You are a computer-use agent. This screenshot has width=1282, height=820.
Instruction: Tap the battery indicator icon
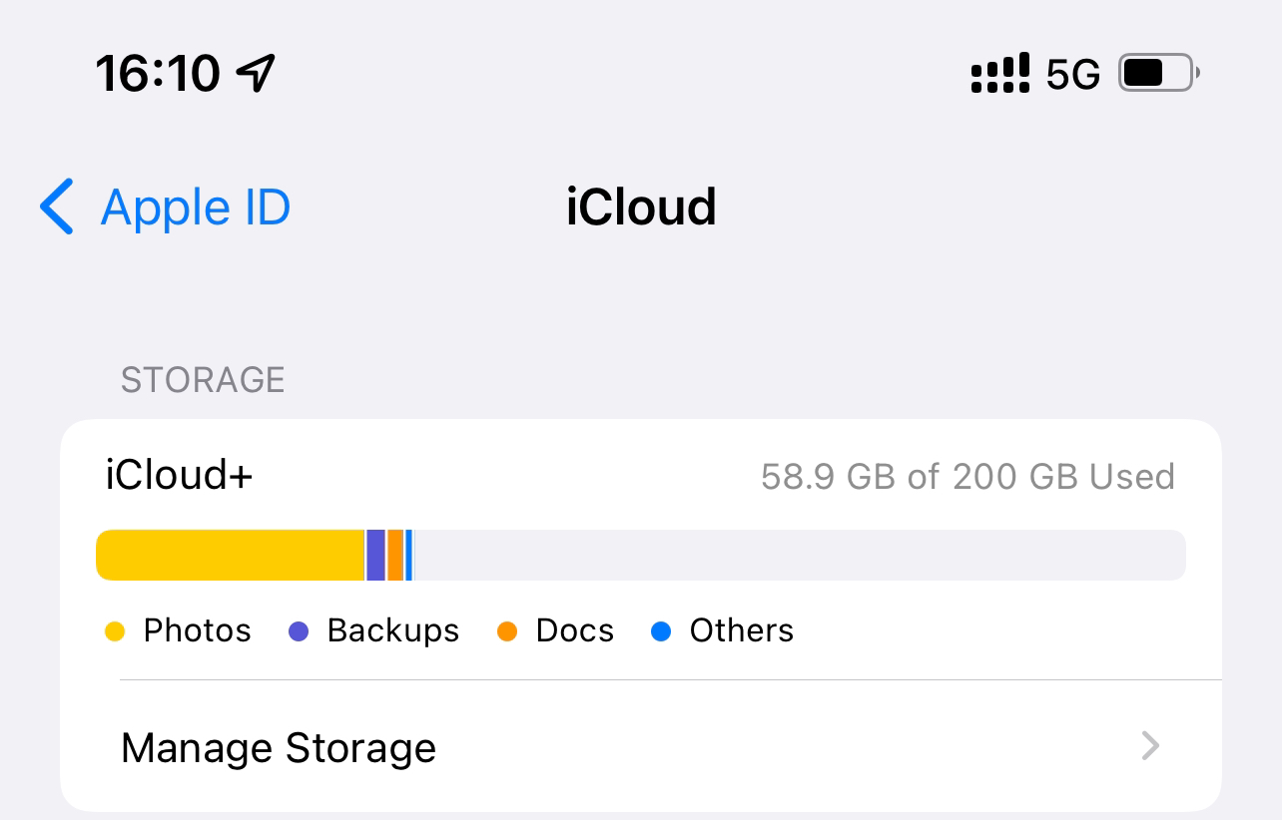1158,73
